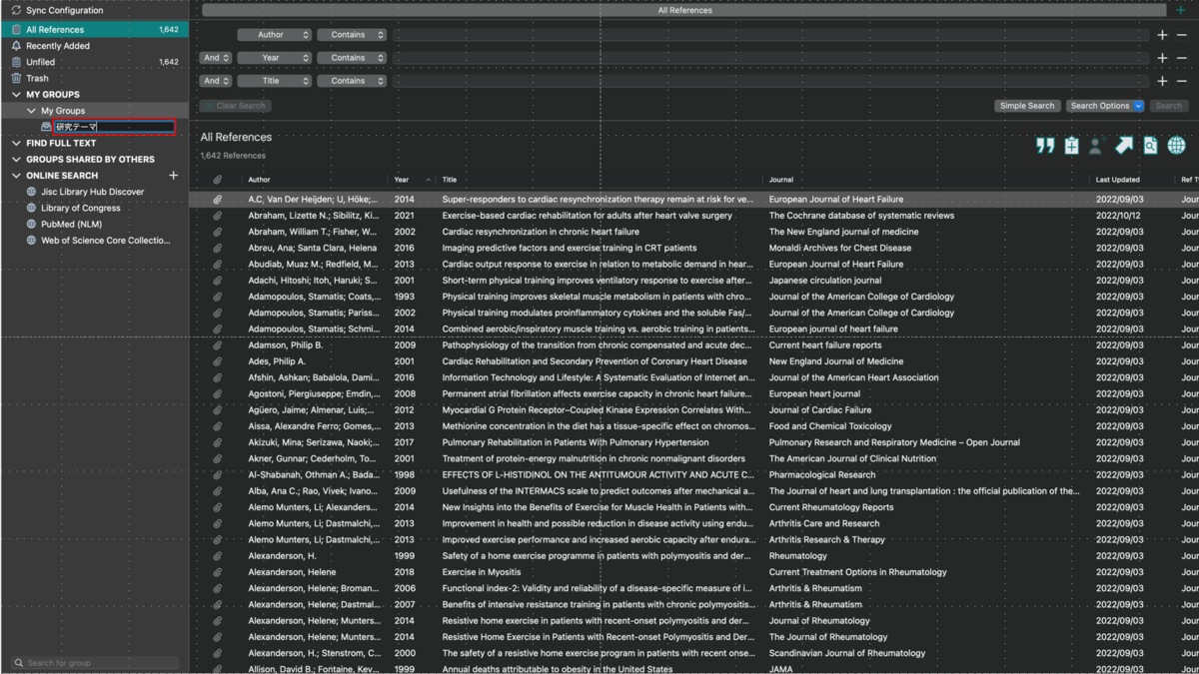Click the add new reference clipboard icon
This screenshot has width=1199, height=674.
point(1071,146)
